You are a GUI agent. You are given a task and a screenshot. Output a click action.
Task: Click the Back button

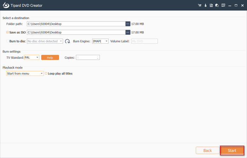[x=207, y=151]
